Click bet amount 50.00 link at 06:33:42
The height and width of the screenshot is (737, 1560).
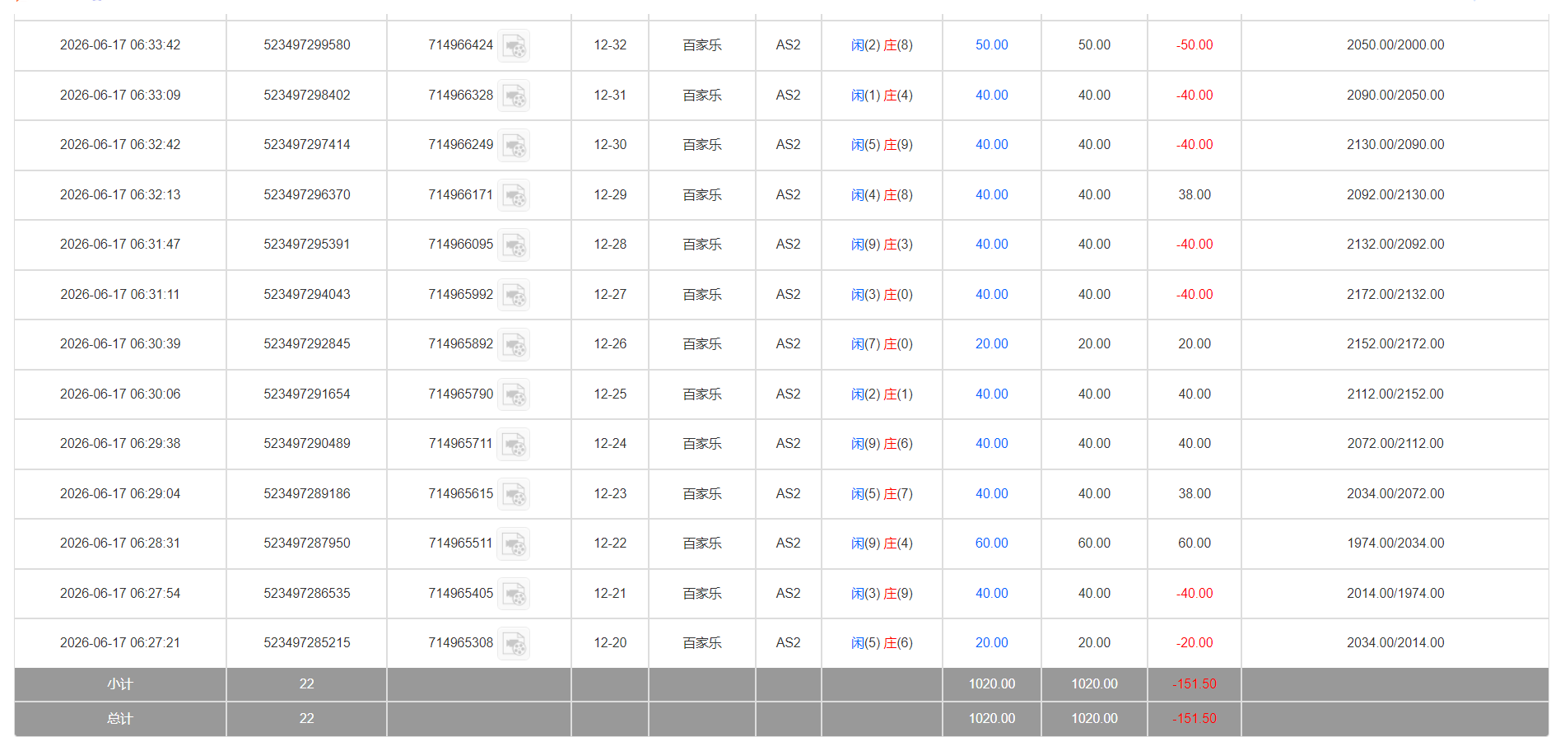(x=991, y=45)
